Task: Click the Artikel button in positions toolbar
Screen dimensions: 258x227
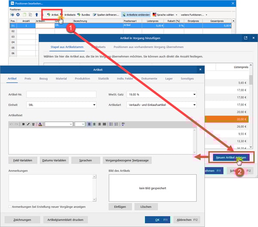Action: click(52, 15)
